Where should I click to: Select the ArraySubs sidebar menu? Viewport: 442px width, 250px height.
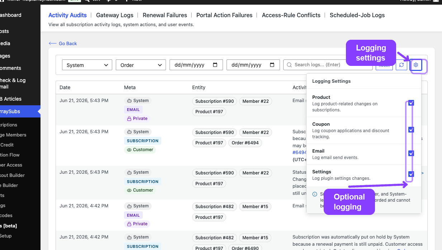coord(20,111)
